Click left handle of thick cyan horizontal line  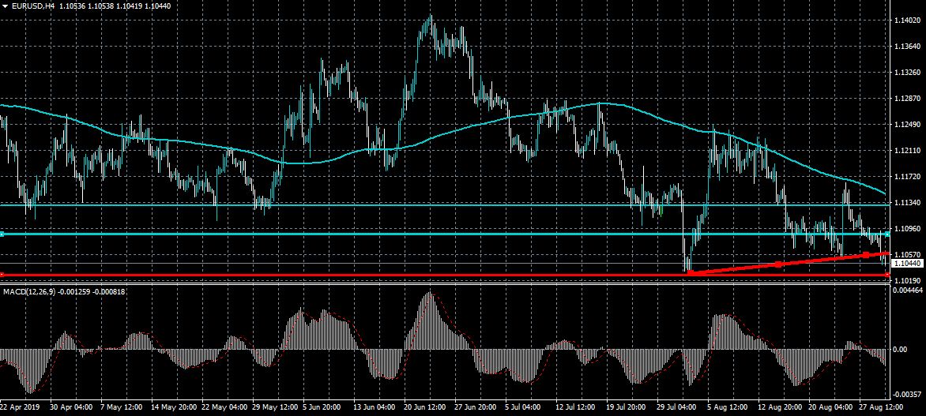point(2,234)
